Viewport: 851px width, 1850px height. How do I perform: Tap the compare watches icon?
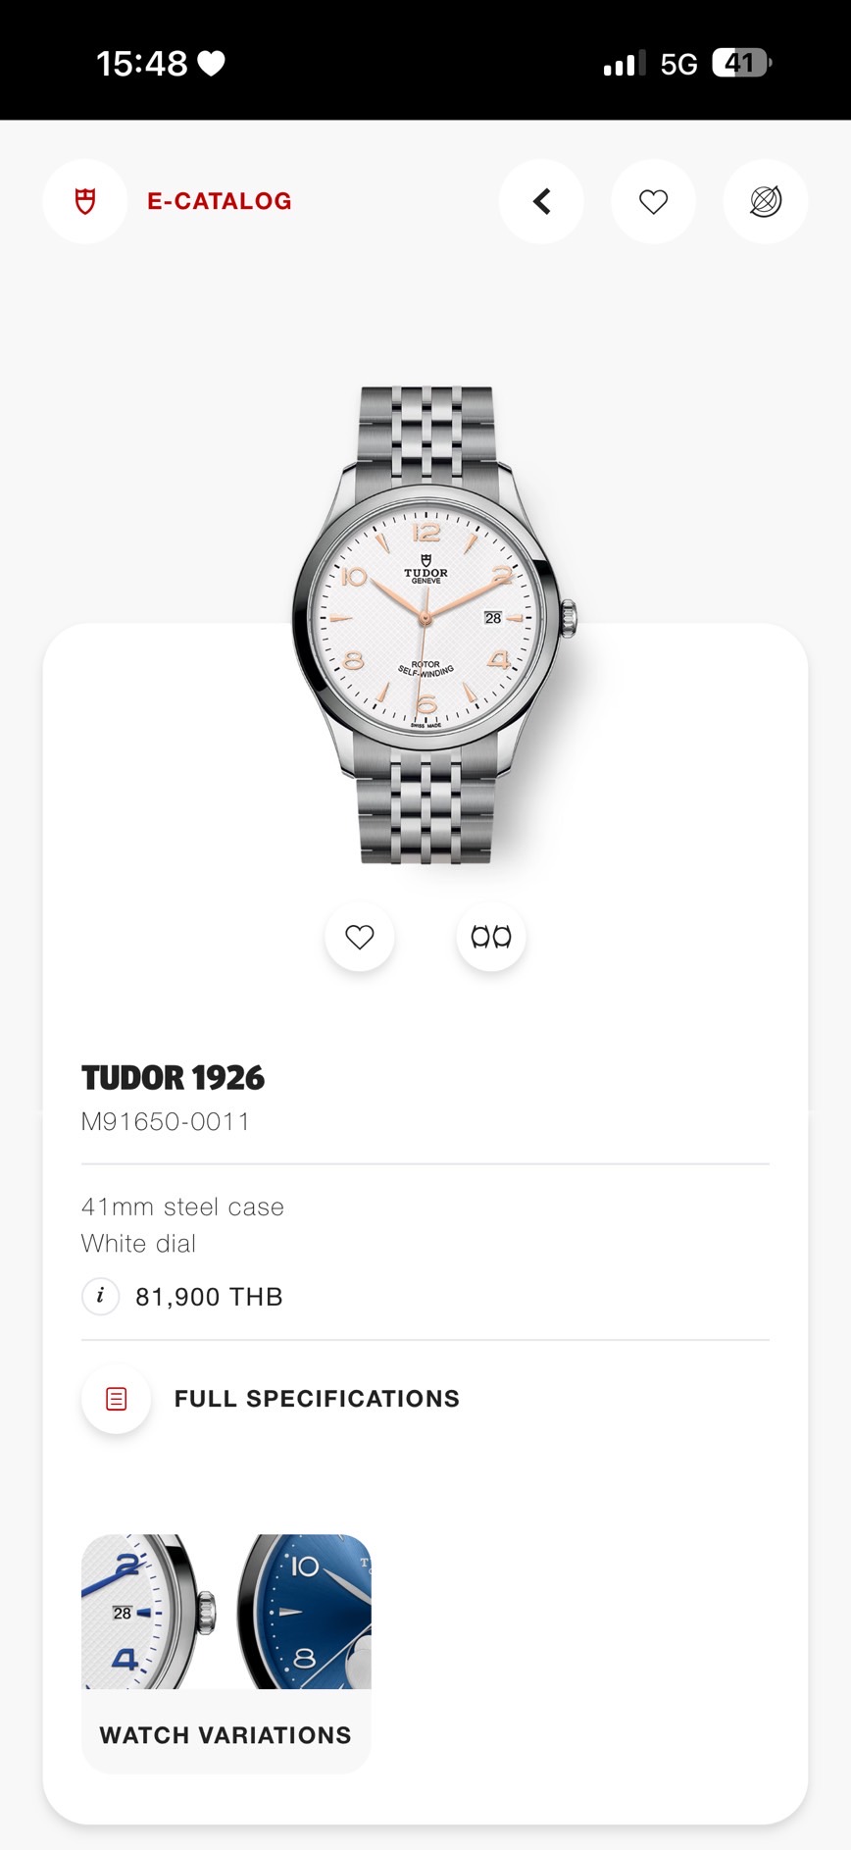pyautogui.click(x=491, y=937)
